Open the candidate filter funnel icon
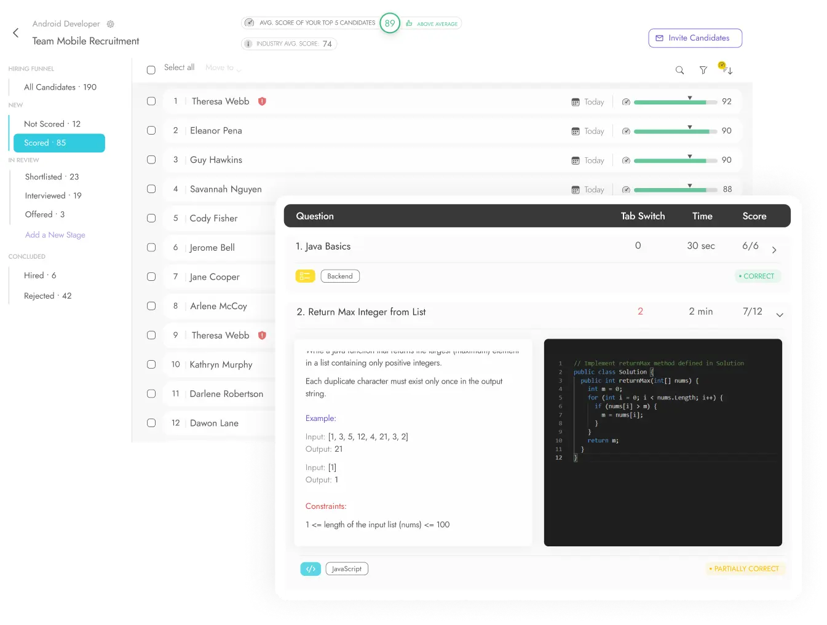 click(703, 70)
